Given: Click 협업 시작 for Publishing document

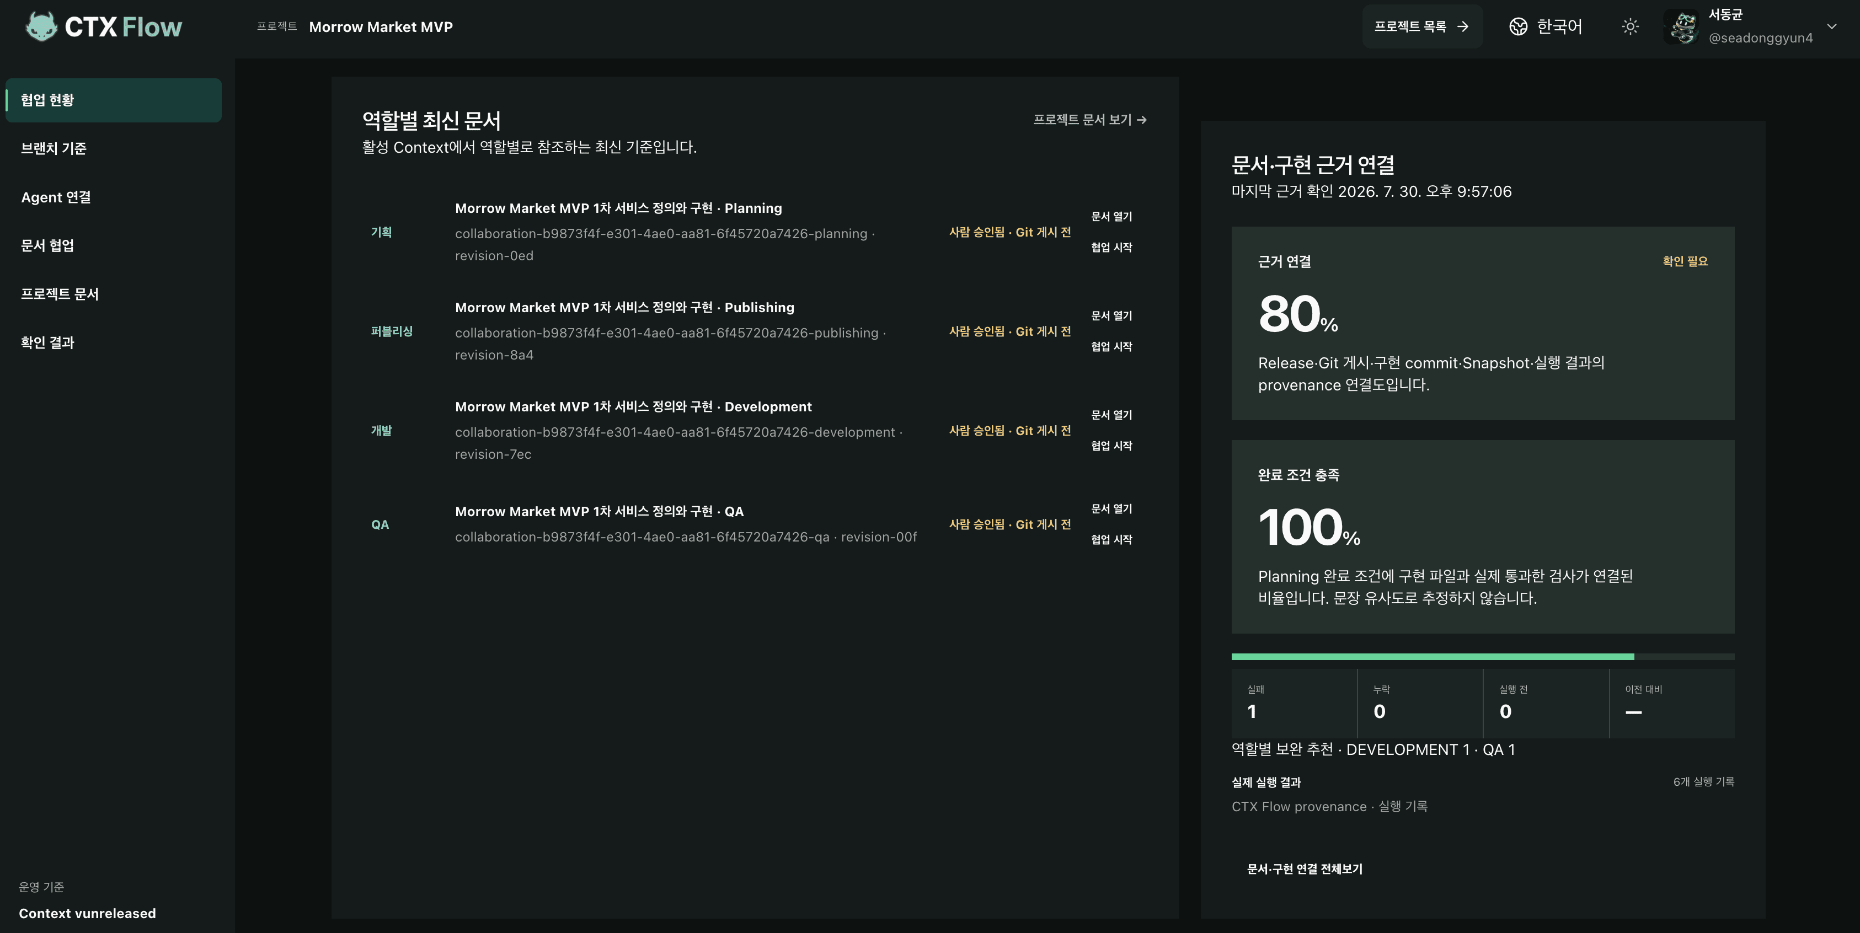Looking at the screenshot, I should click(1111, 347).
